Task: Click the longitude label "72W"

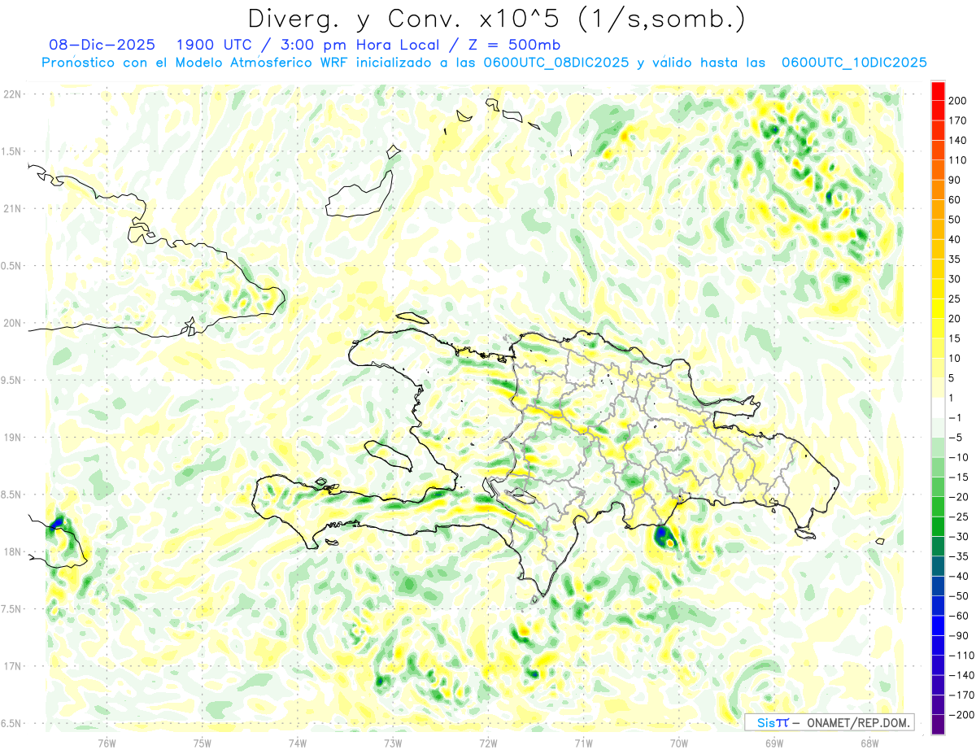Action: (488, 743)
